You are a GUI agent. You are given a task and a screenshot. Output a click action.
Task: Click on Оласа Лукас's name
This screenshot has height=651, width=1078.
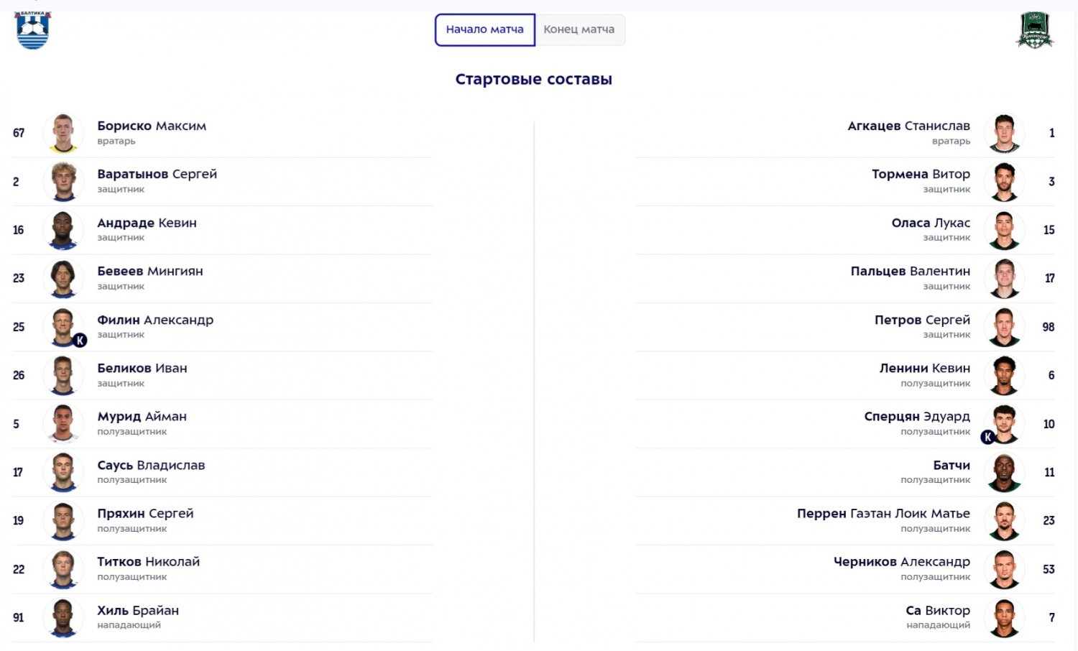pos(931,223)
